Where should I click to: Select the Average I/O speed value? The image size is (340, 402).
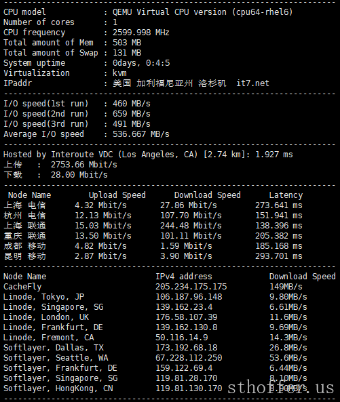pyautogui.click(x=141, y=134)
